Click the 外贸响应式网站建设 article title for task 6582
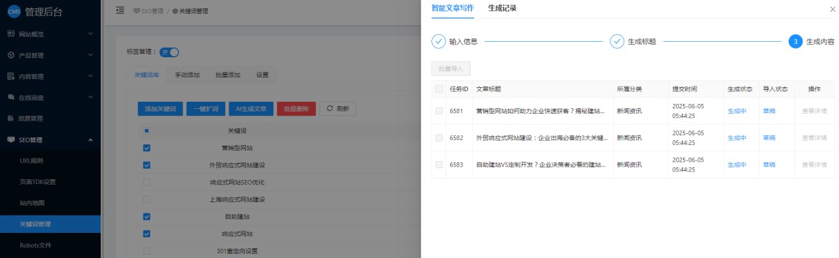The width and height of the screenshot is (839, 258). [x=541, y=137]
